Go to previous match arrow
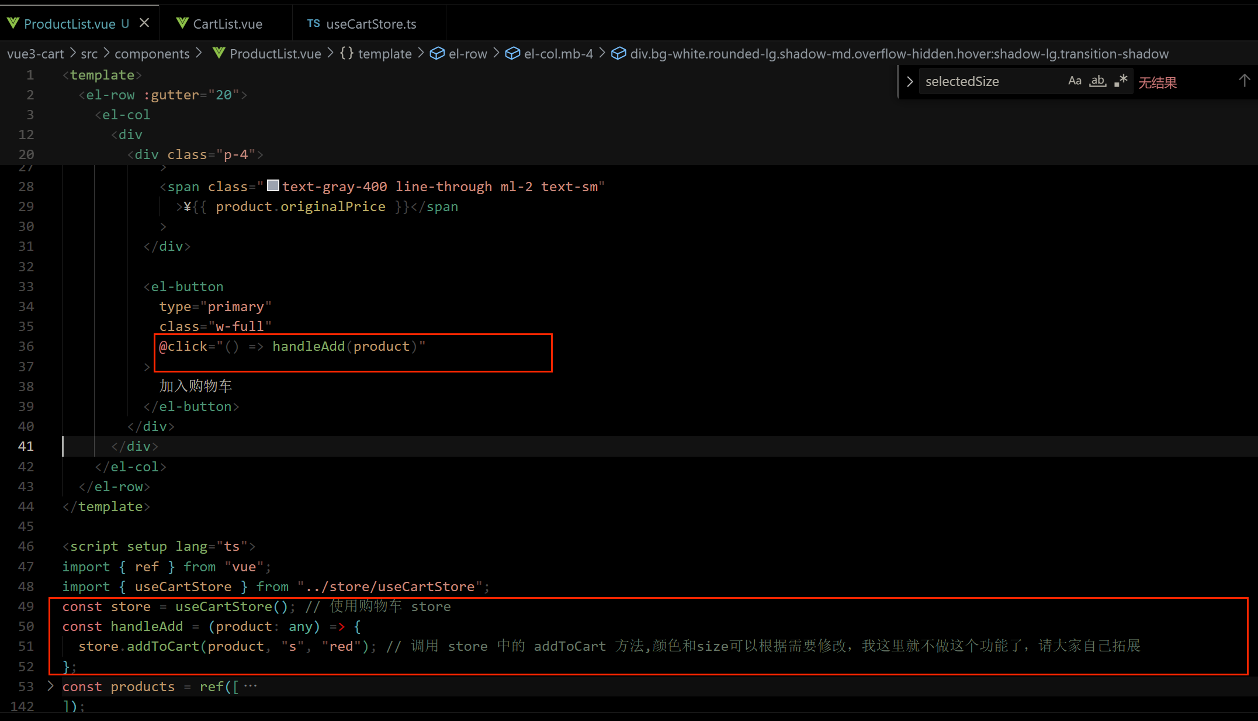The image size is (1258, 721). click(1244, 81)
